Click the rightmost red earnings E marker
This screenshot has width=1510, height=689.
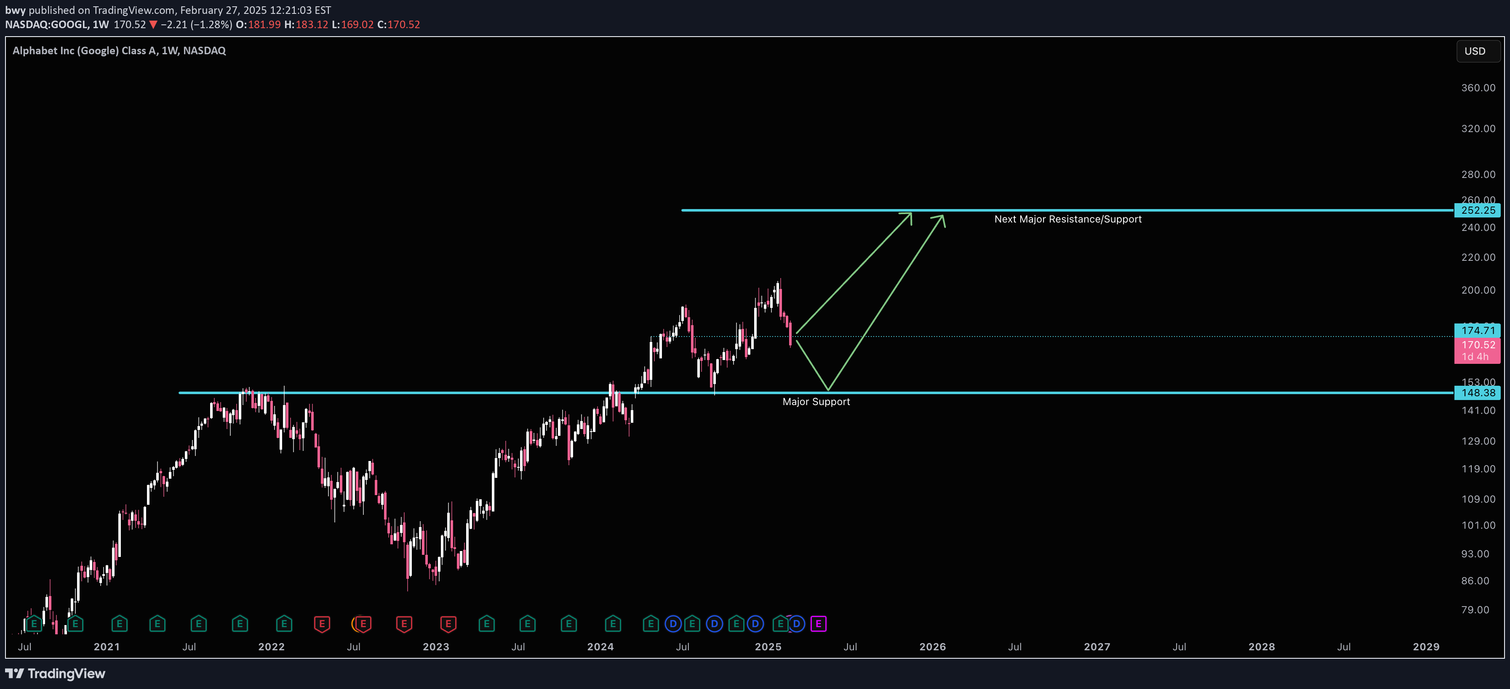point(448,624)
